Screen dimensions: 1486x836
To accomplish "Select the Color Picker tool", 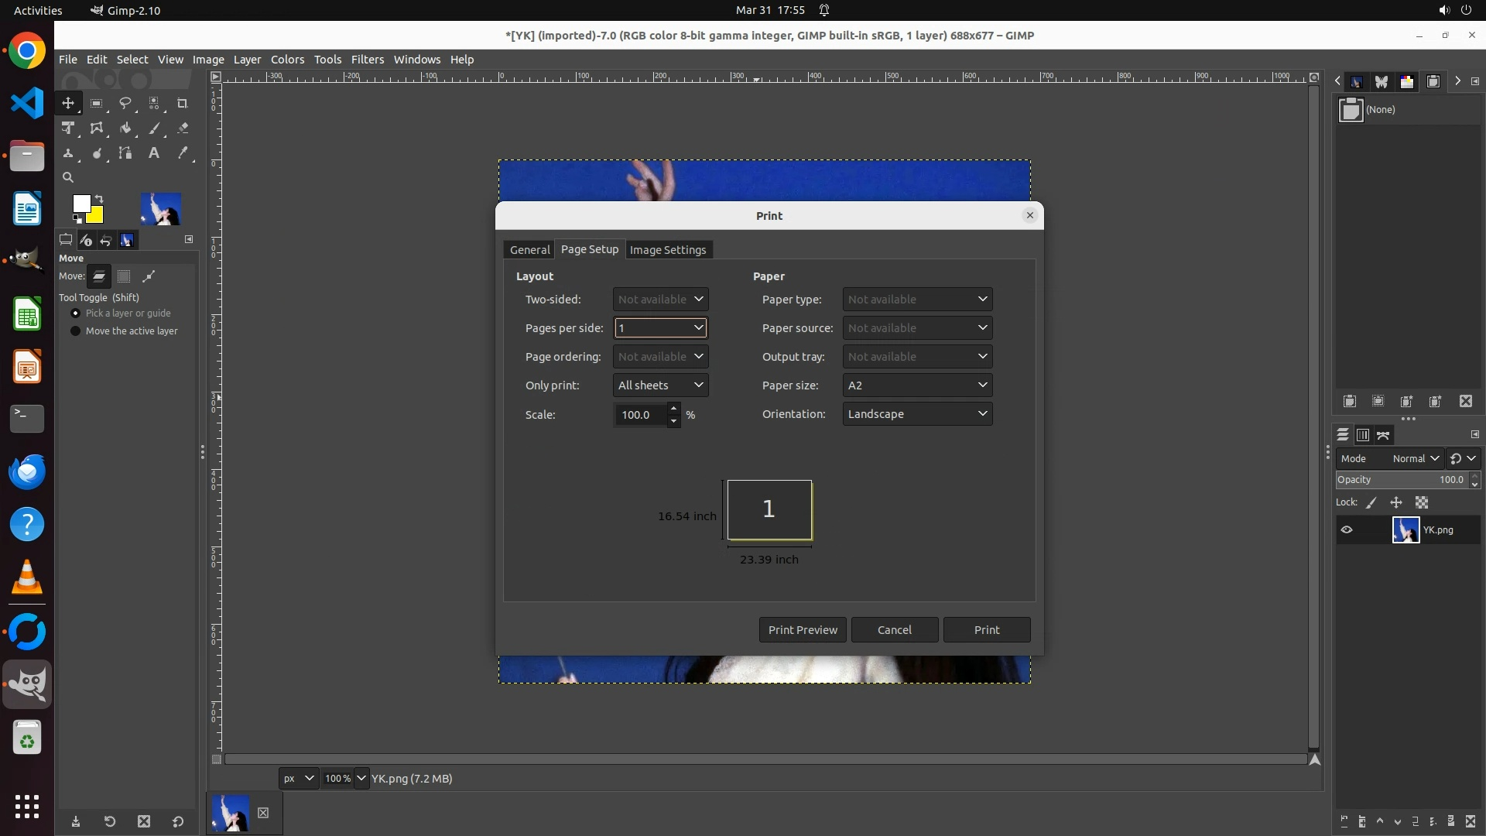I will (x=183, y=153).
